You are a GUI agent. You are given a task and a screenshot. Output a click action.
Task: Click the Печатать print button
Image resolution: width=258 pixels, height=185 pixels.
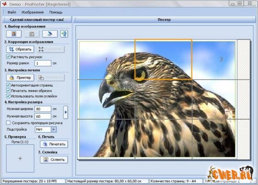(x=54, y=144)
